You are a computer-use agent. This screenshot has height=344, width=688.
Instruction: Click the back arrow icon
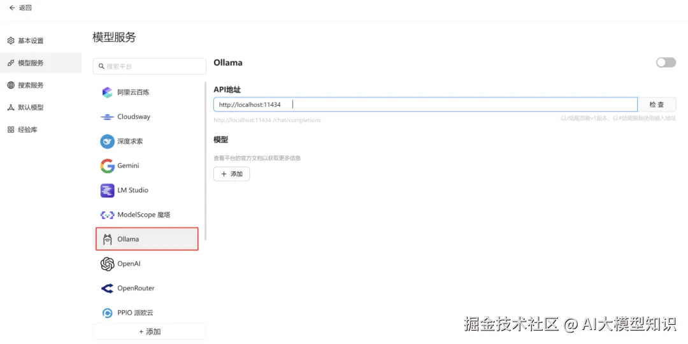(x=12, y=8)
